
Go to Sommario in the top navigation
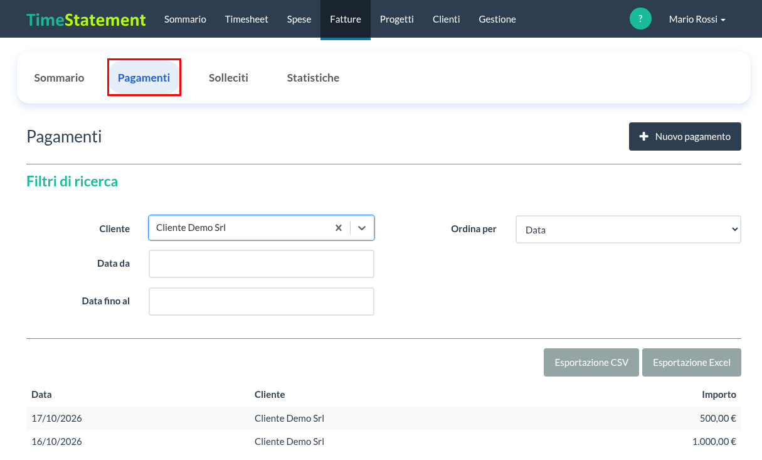pyautogui.click(x=185, y=19)
